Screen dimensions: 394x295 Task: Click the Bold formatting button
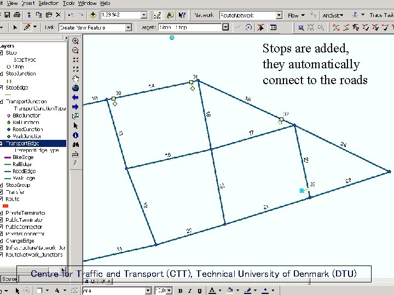click(x=180, y=291)
